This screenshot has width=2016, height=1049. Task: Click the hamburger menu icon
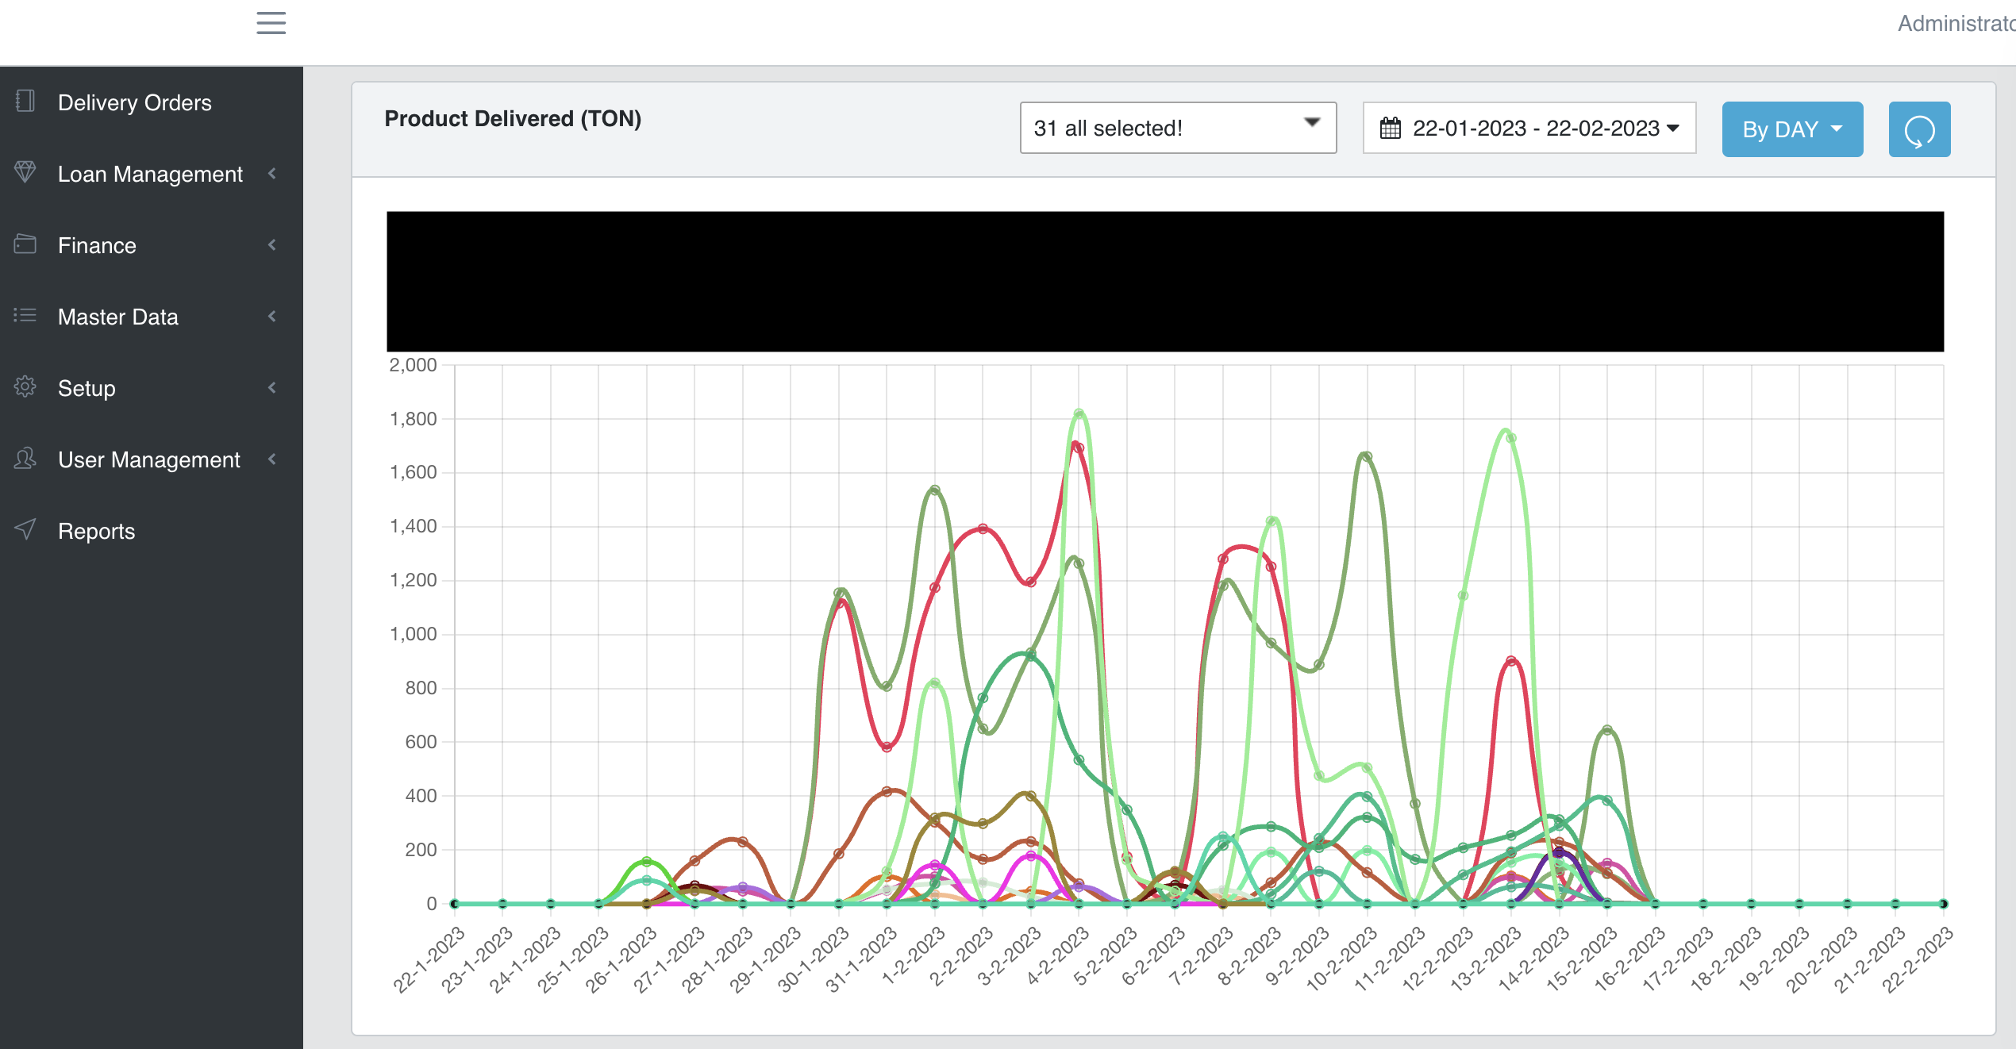click(x=271, y=23)
